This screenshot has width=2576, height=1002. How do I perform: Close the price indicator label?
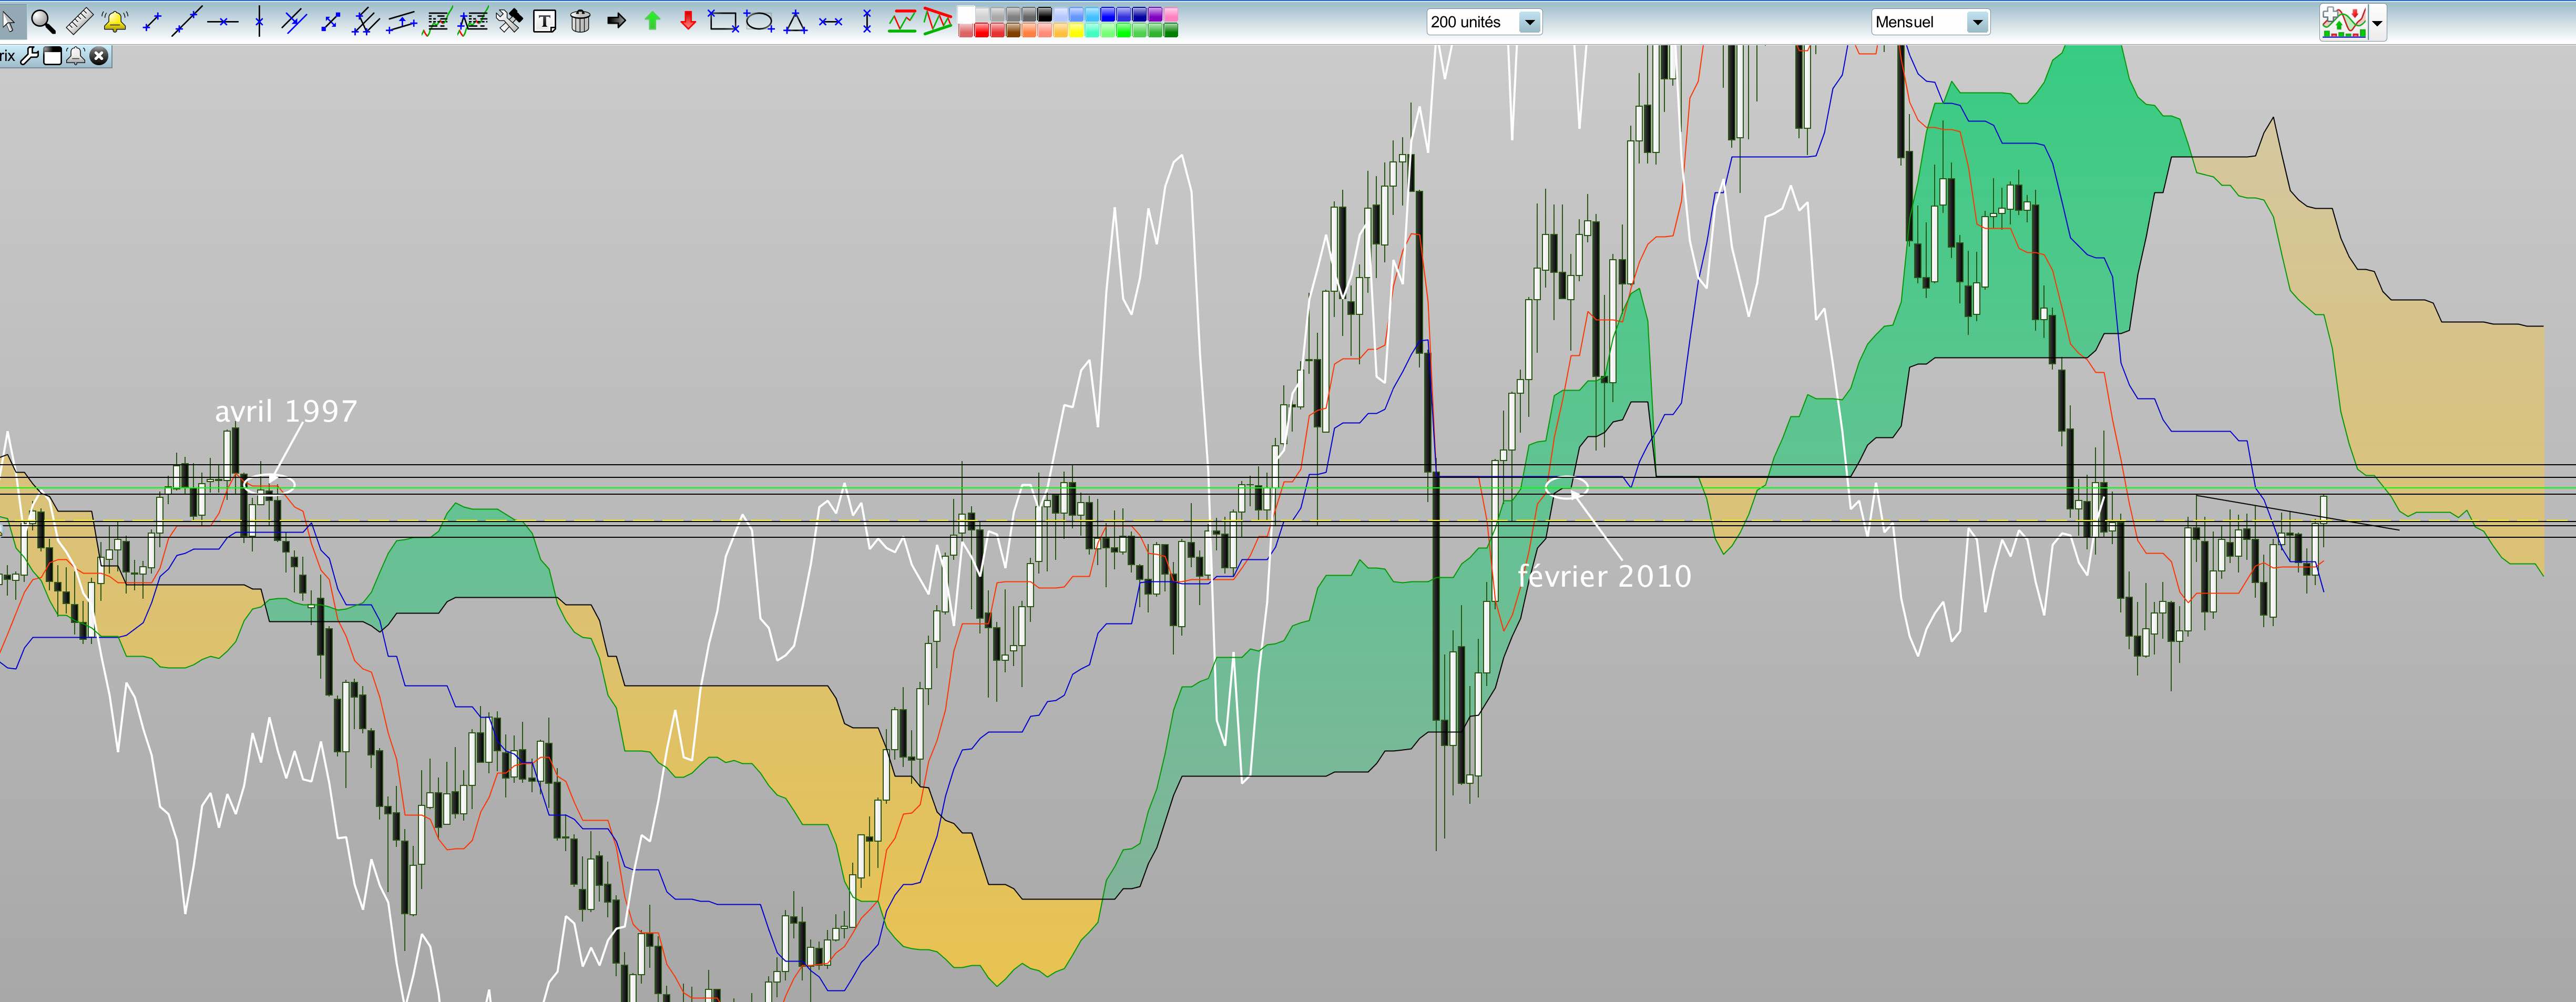[99, 56]
